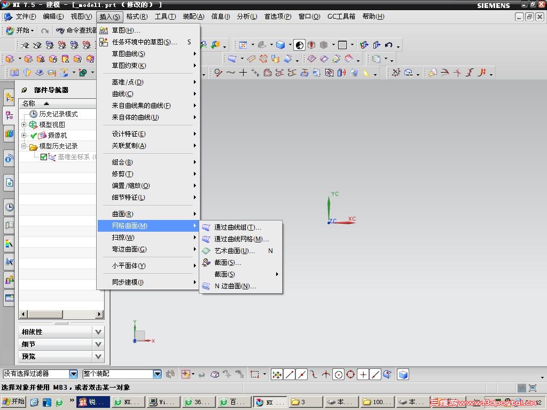Image resolution: width=547 pixels, height=410 pixels.
Task: Toggle the Point on Curve snap option
Action: 376,374
